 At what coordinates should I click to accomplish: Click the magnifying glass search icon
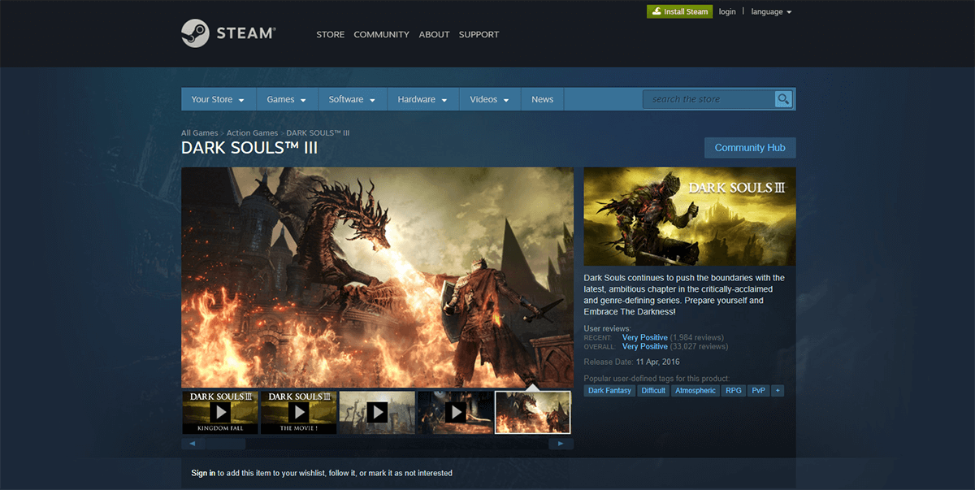[783, 99]
